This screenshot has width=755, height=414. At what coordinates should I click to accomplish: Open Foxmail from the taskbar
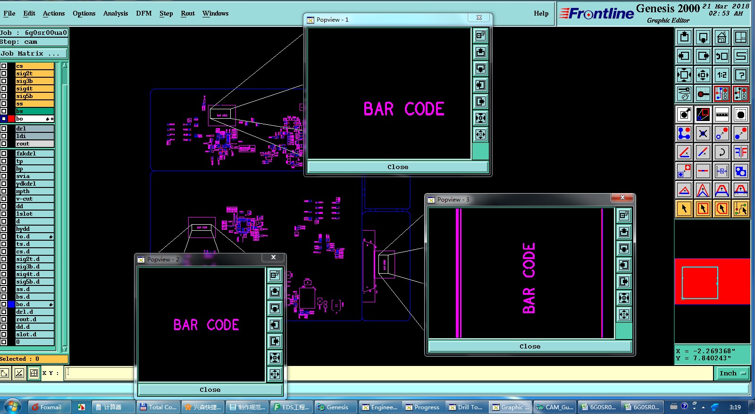pos(49,407)
